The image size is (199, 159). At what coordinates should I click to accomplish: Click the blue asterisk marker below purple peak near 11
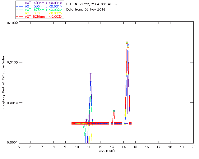90,82
